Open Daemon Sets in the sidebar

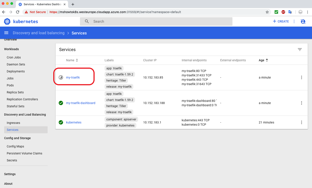click(16, 64)
